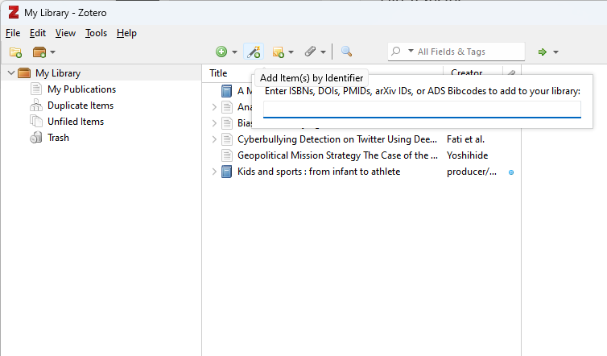Click the identifier entry text field
This screenshot has width=607, height=356.
click(x=421, y=109)
